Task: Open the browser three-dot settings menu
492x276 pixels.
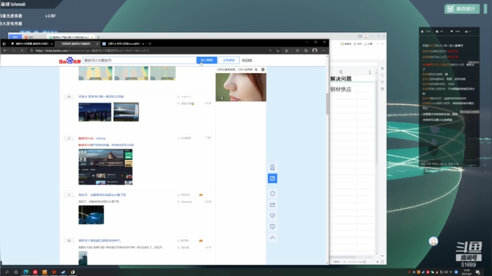Action: [x=323, y=51]
